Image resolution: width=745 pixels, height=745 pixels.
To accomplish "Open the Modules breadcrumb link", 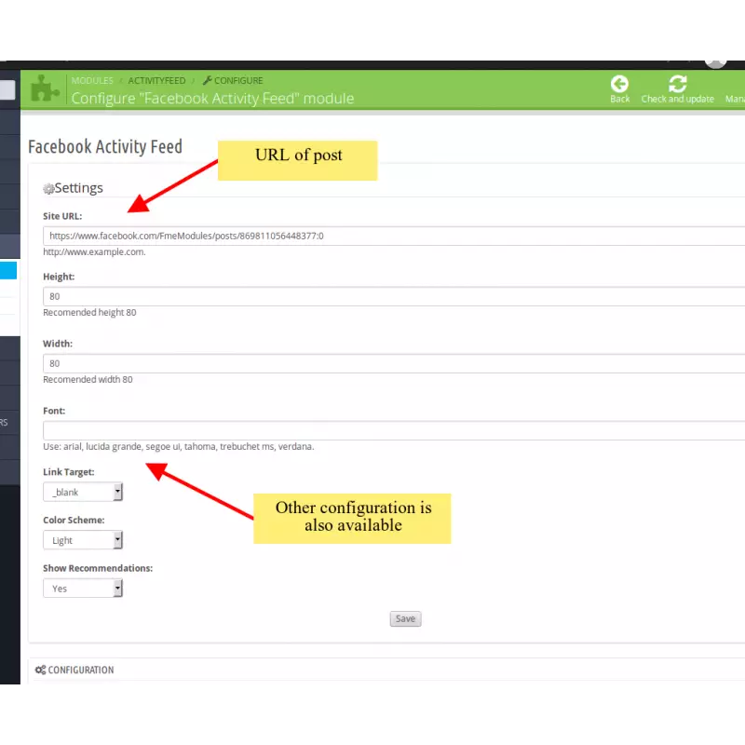I will tap(92, 80).
